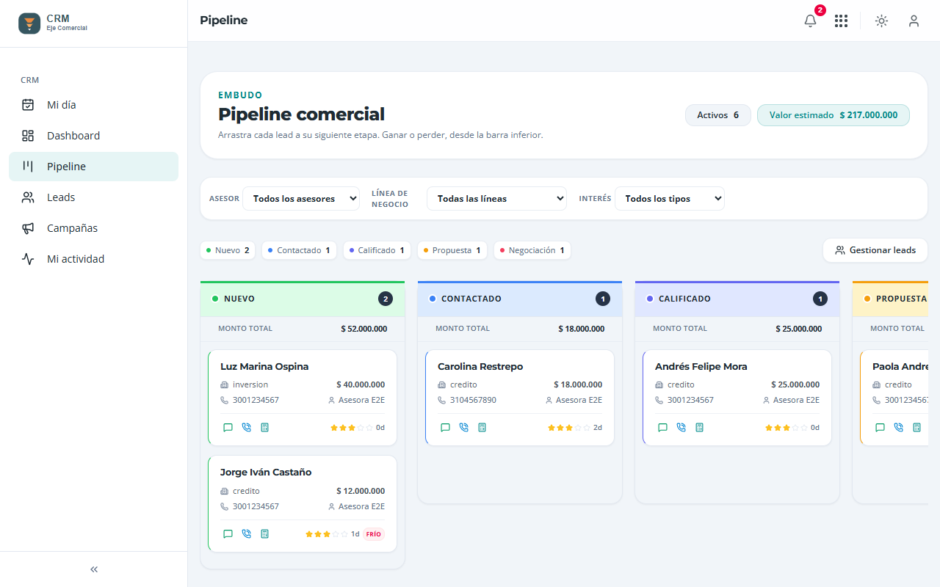Open chat note on Andrés Felipe Mora card
The height and width of the screenshot is (587, 940).
662,427
